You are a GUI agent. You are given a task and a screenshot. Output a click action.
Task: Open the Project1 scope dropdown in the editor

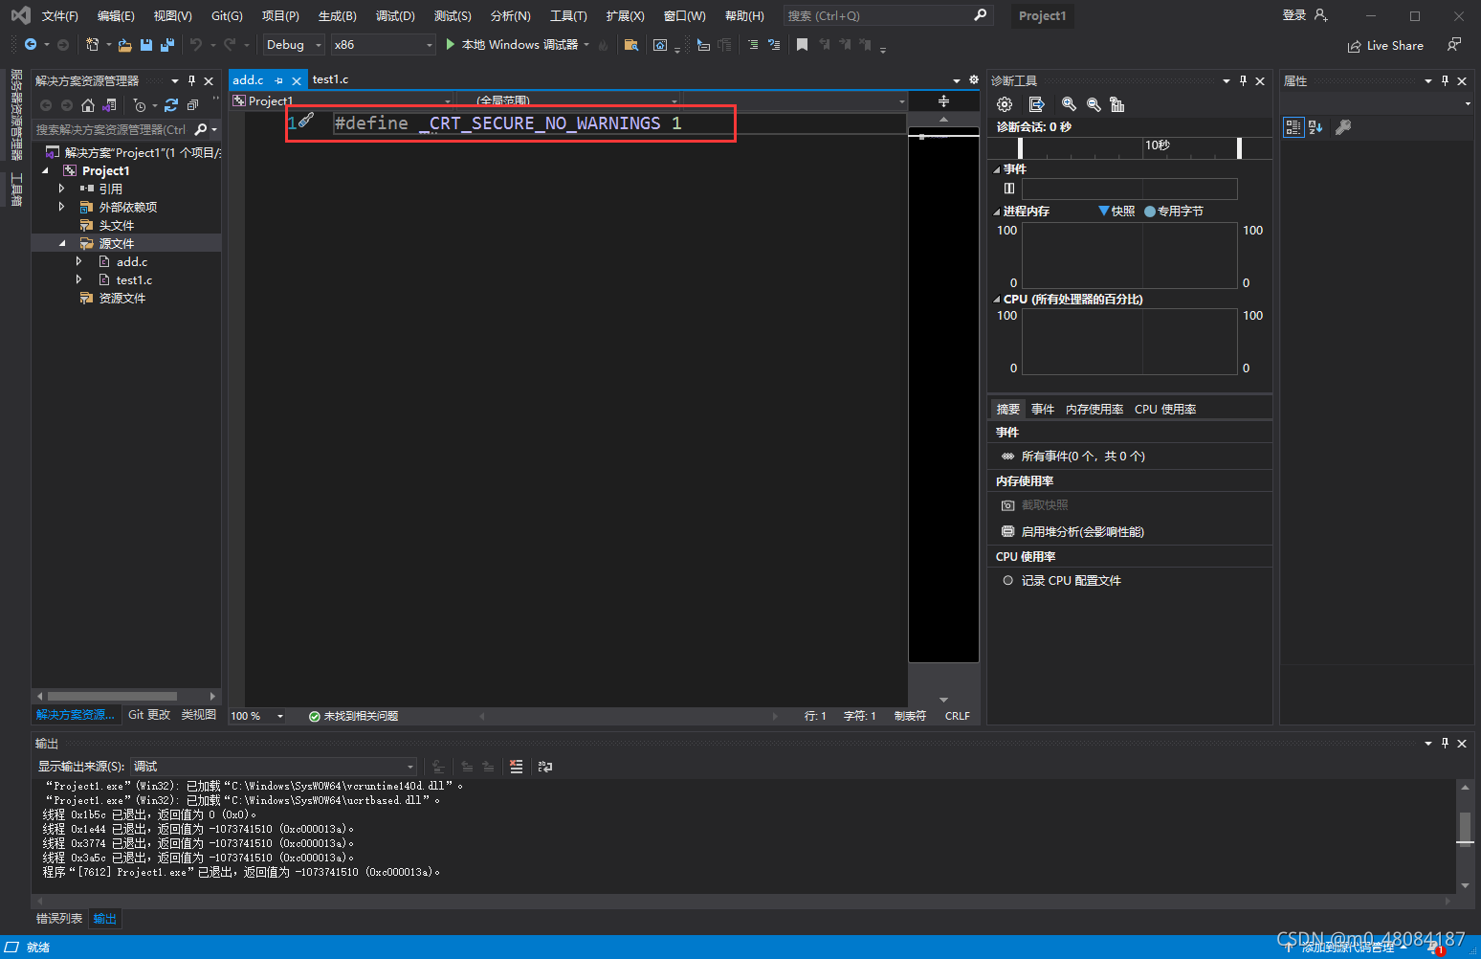(343, 100)
